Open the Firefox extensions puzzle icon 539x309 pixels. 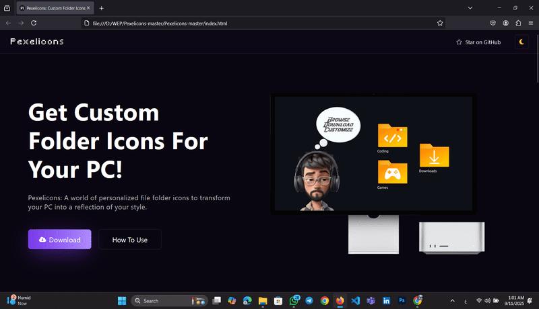[518, 23]
